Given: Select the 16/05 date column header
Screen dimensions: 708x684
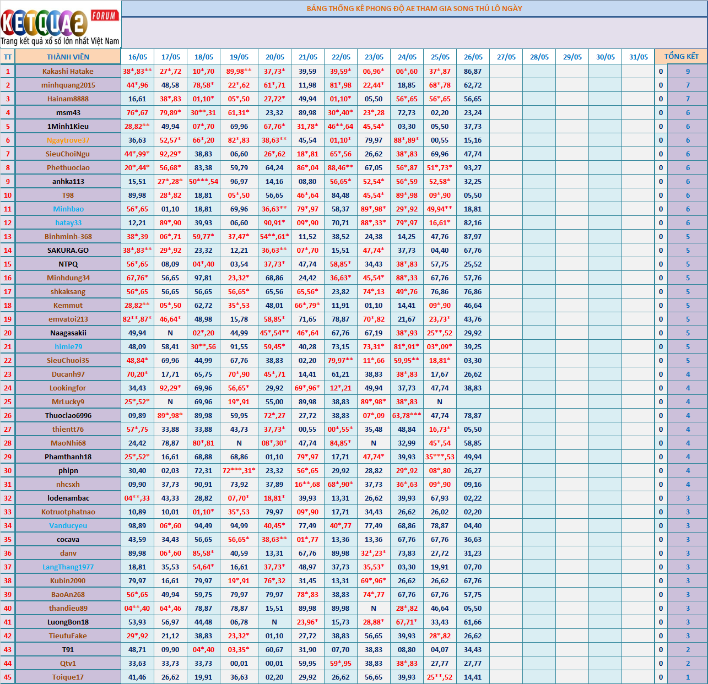Looking at the screenshot, I should click(x=137, y=57).
